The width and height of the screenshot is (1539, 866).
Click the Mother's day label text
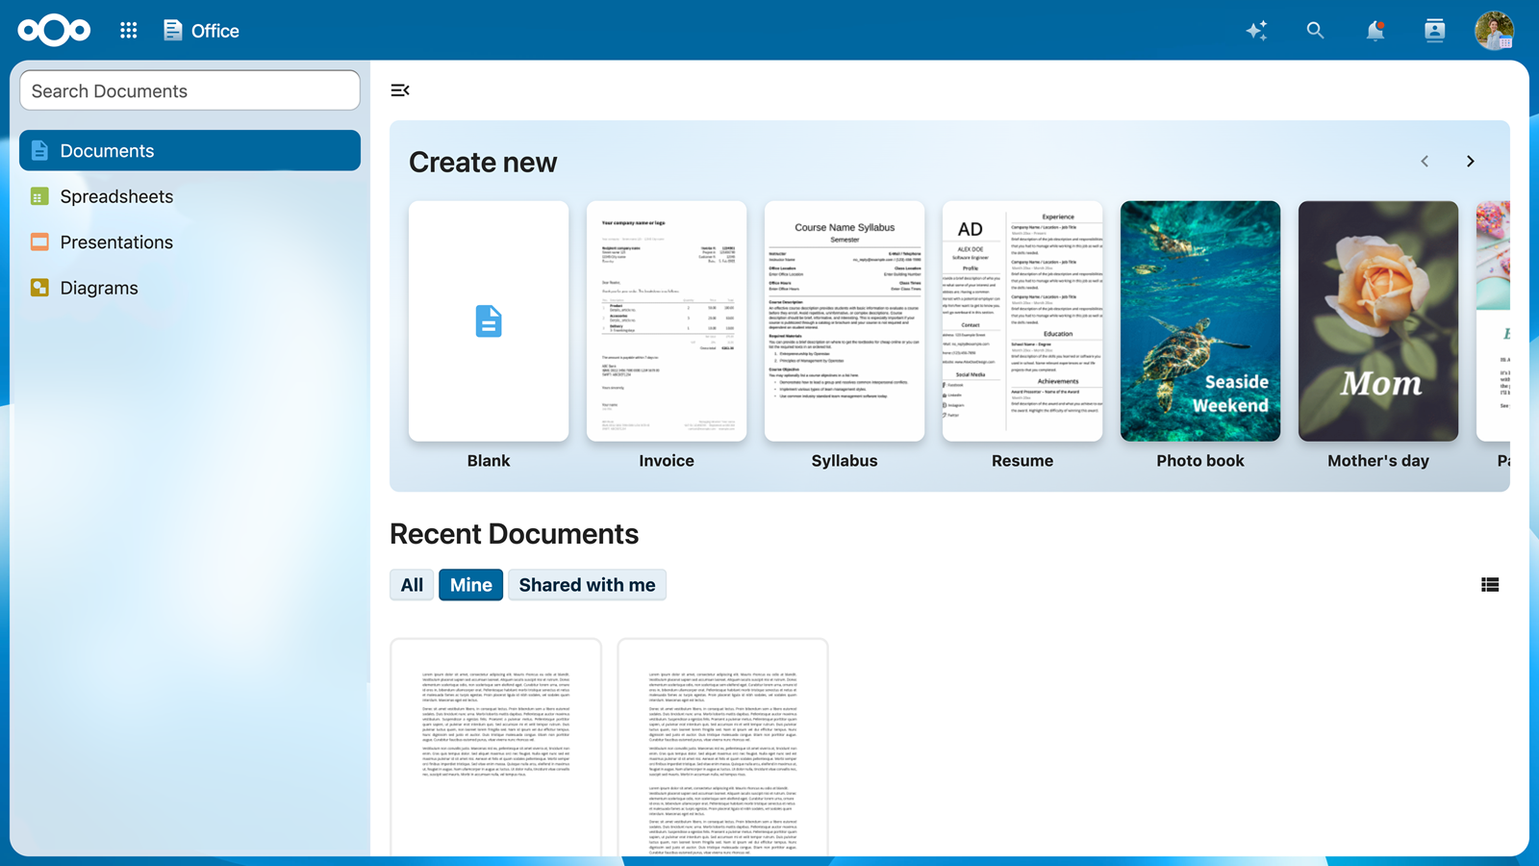pos(1378,461)
